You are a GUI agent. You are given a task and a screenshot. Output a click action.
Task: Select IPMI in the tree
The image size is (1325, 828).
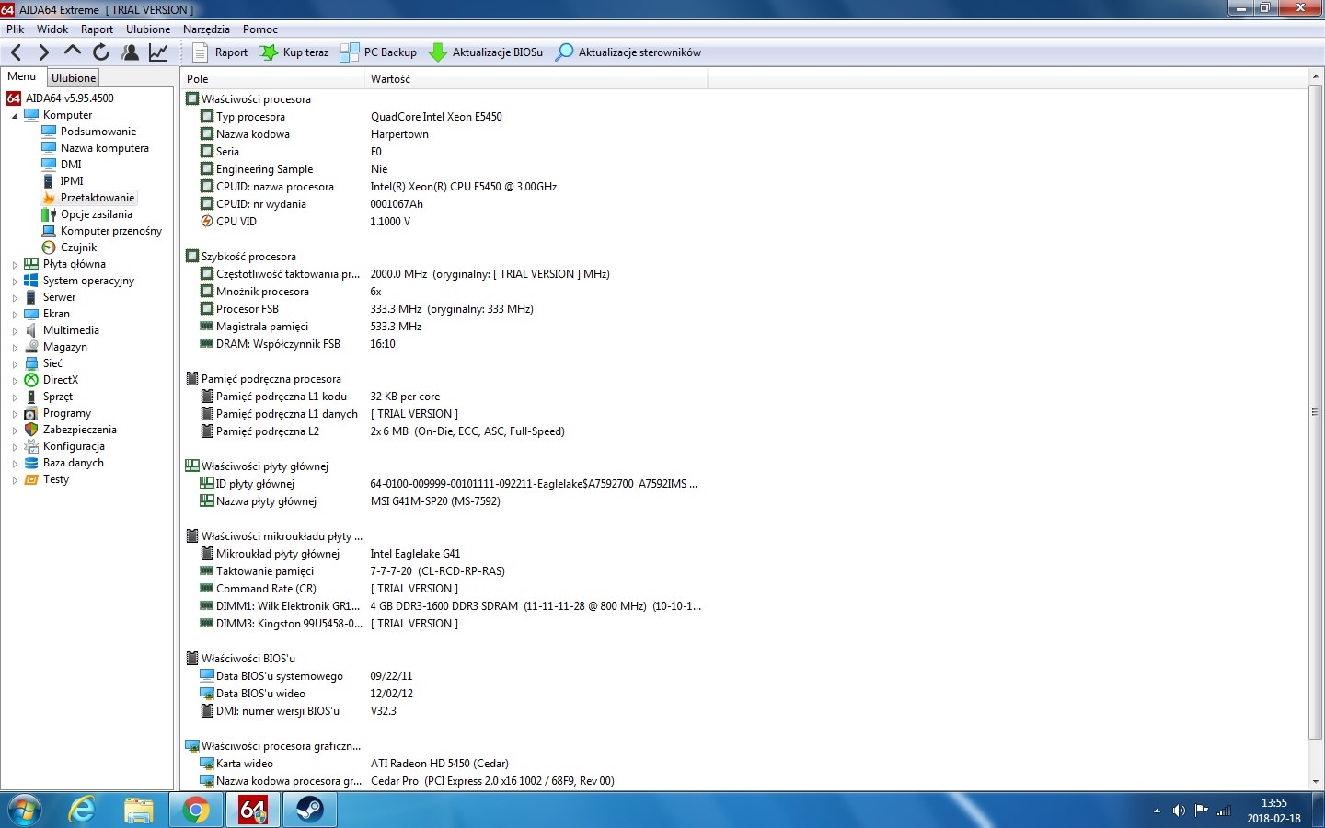72,181
